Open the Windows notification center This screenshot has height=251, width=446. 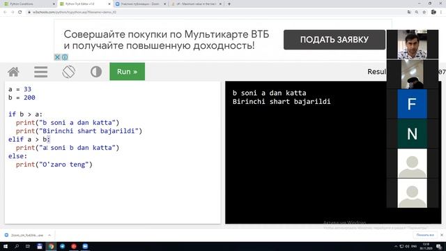tap(440, 246)
